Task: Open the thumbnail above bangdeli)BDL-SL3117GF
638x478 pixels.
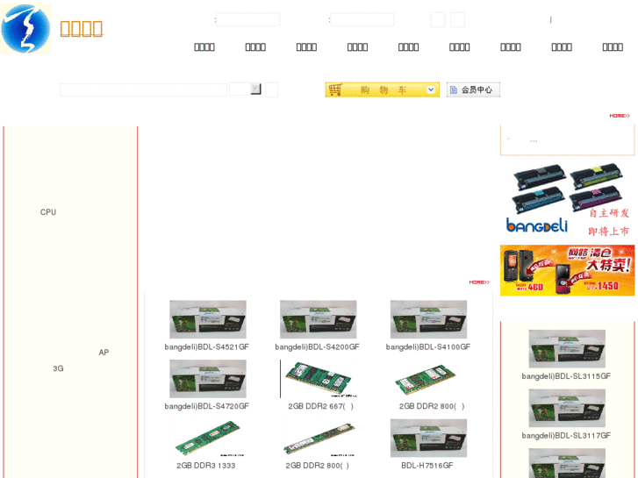Action: coord(567,408)
